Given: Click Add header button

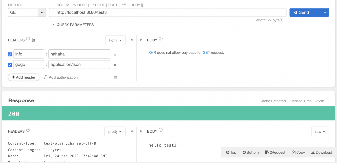Looking at the screenshot, I should pyautogui.click(x=24, y=77).
